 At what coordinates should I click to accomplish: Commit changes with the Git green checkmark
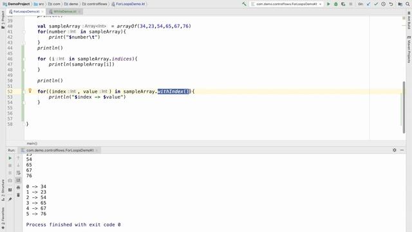(x=376, y=4)
